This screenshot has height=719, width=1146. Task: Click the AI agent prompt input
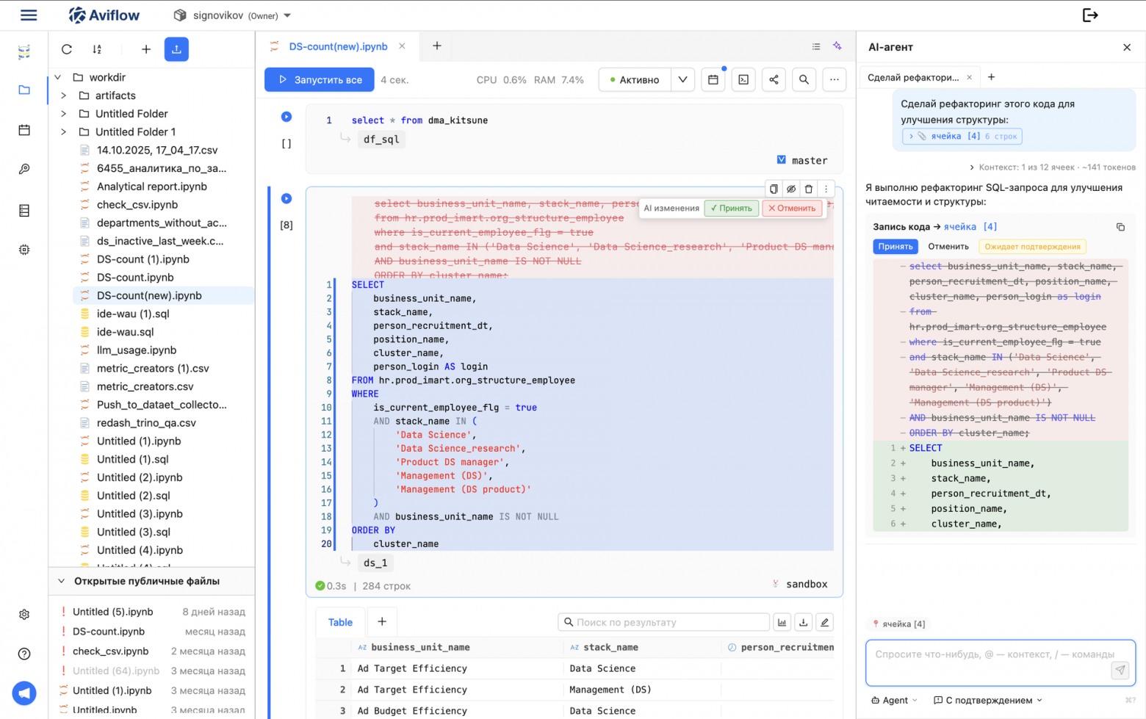(1001, 664)
